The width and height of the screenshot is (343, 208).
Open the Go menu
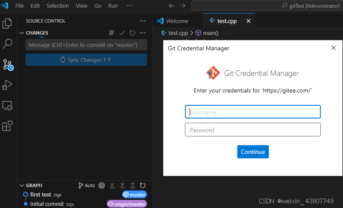pos(98,6)
